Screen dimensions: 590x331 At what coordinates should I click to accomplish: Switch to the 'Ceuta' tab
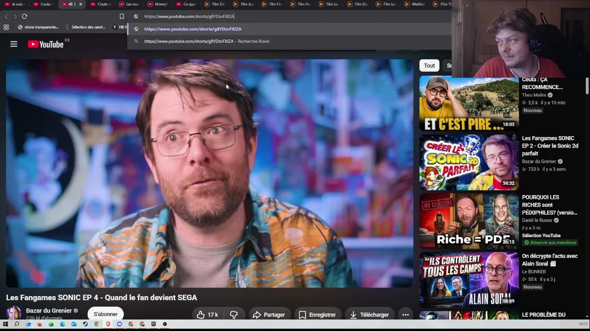[44, 4]
